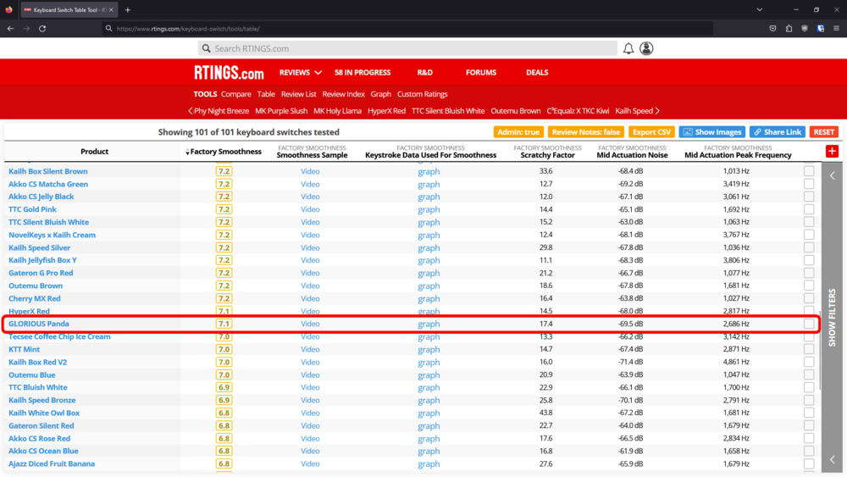Image resolution: width=847 pixels, height=477 pixels.
Task: Click the Export CSV button
Action: 651,132
